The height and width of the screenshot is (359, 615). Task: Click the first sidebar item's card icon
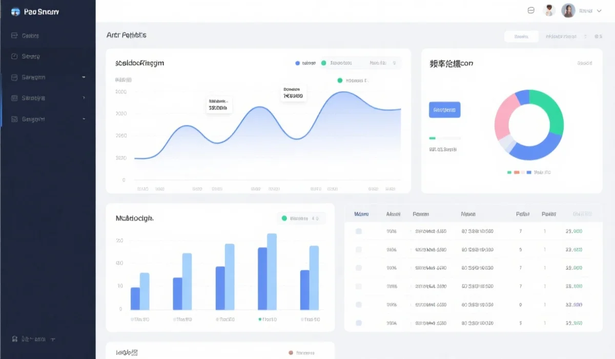14,36
